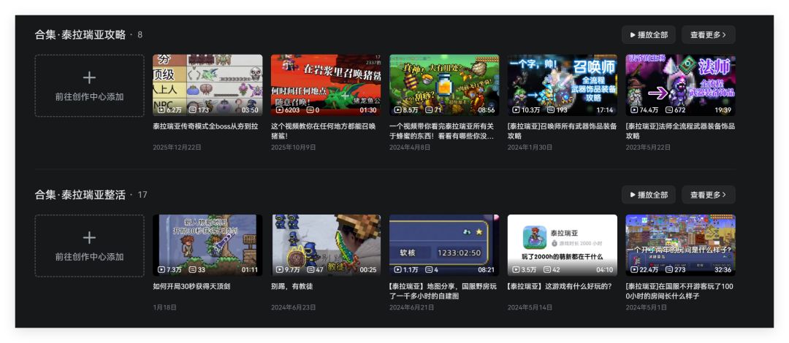Open 一个开了两年的房间 video thumbnail

[681, 245]
